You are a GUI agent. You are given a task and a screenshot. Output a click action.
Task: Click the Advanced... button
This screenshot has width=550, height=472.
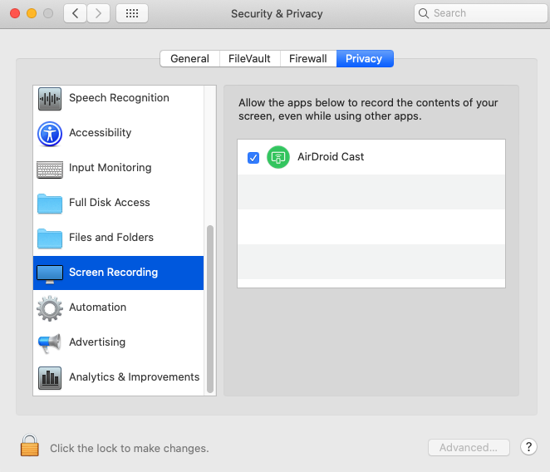pos(469,448)
